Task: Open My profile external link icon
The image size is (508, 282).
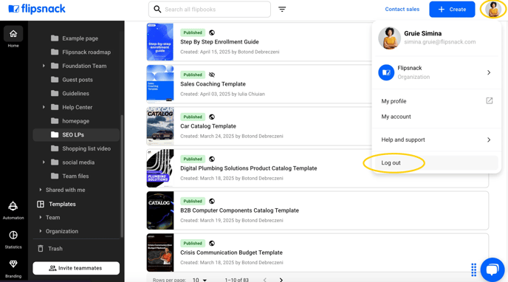Action: click(490, 100)
